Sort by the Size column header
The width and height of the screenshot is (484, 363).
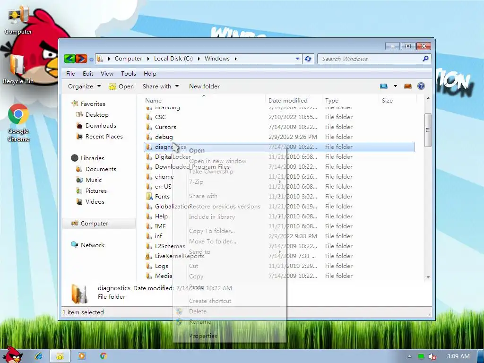(398, 100)
